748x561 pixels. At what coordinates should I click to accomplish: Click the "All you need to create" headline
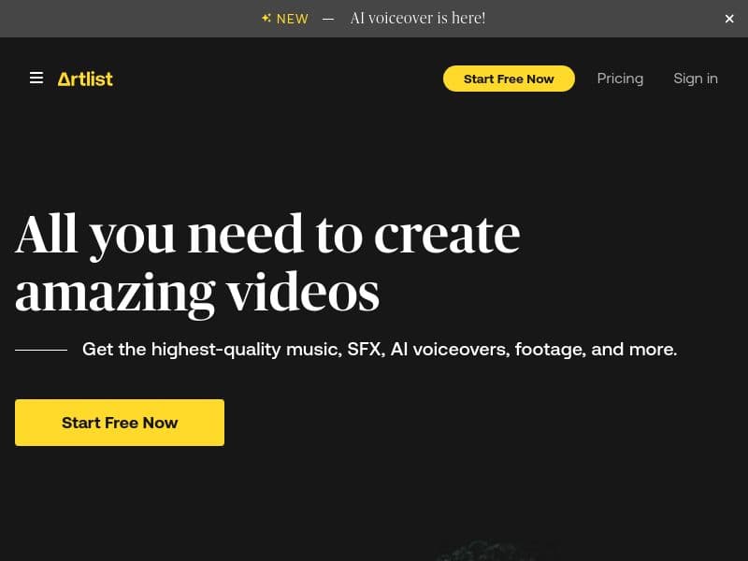click(267, 234)
